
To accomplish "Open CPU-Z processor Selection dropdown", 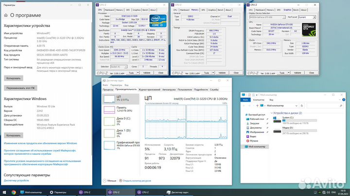I will 119,67.
